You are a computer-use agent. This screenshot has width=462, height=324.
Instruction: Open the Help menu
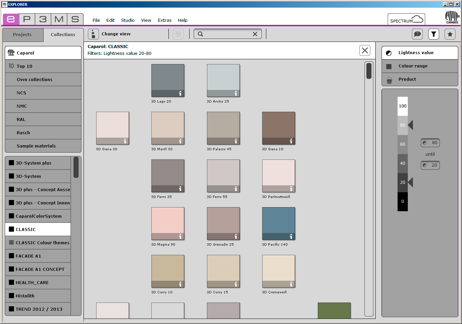182,20
